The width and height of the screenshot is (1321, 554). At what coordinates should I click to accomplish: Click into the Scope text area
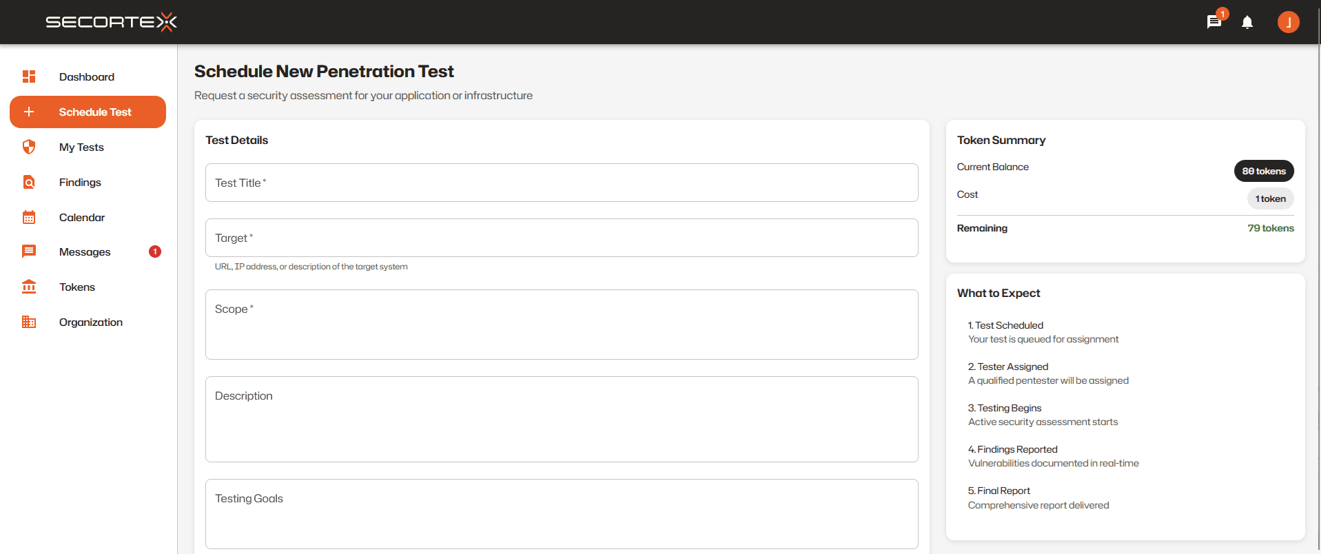coord(562,325)
